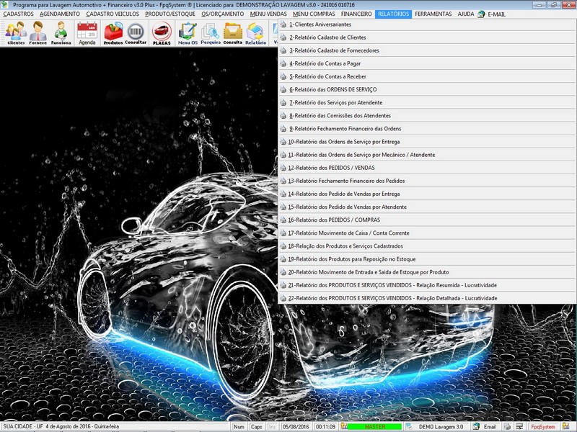The height and width of the screenshot is (432, 577).
Task: Open the CADASTROS menu
Action: [x=18, y=14]
